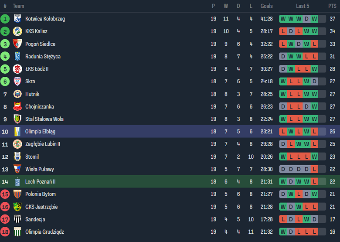Click Kotwica Kołobrzeg's most recent win box
The width and height of the screenshot is (340, 242).
coord(314,19)
